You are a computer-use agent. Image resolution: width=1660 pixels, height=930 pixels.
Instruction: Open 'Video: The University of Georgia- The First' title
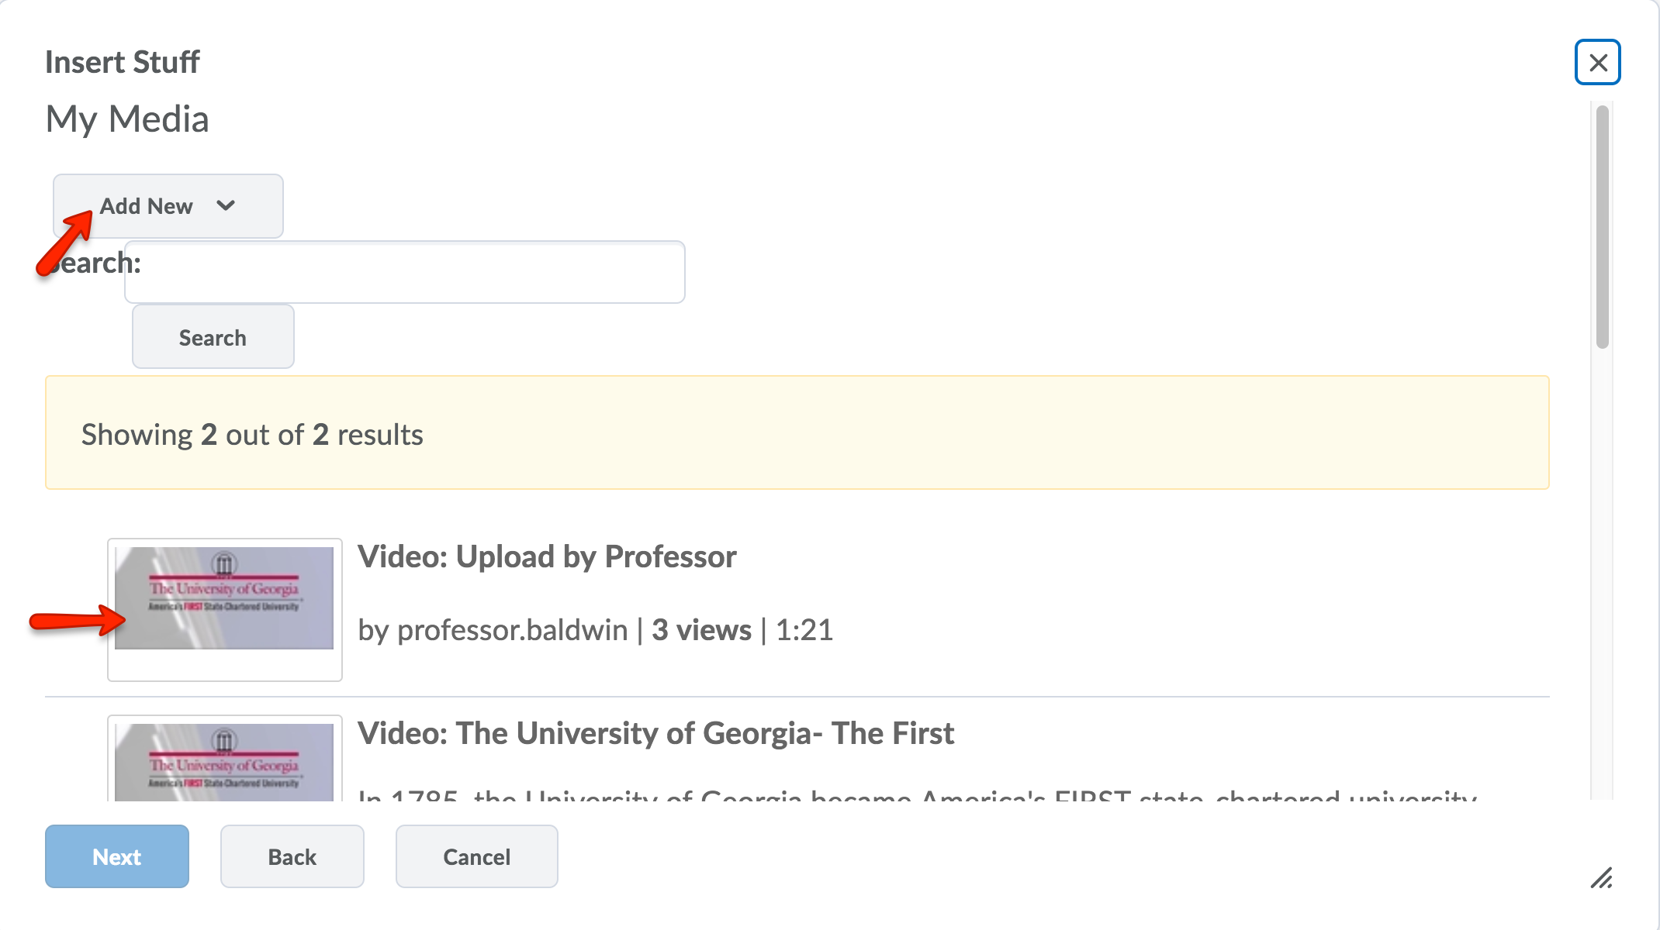pyautogui.click(x=655, y=733)
